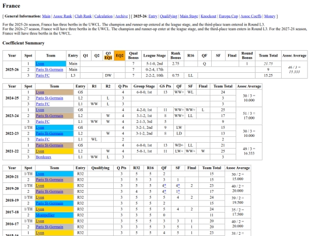The image size is (315, 236).
Task: Click the France page heading
Action: pyautogui.click(x=11, y=6)
